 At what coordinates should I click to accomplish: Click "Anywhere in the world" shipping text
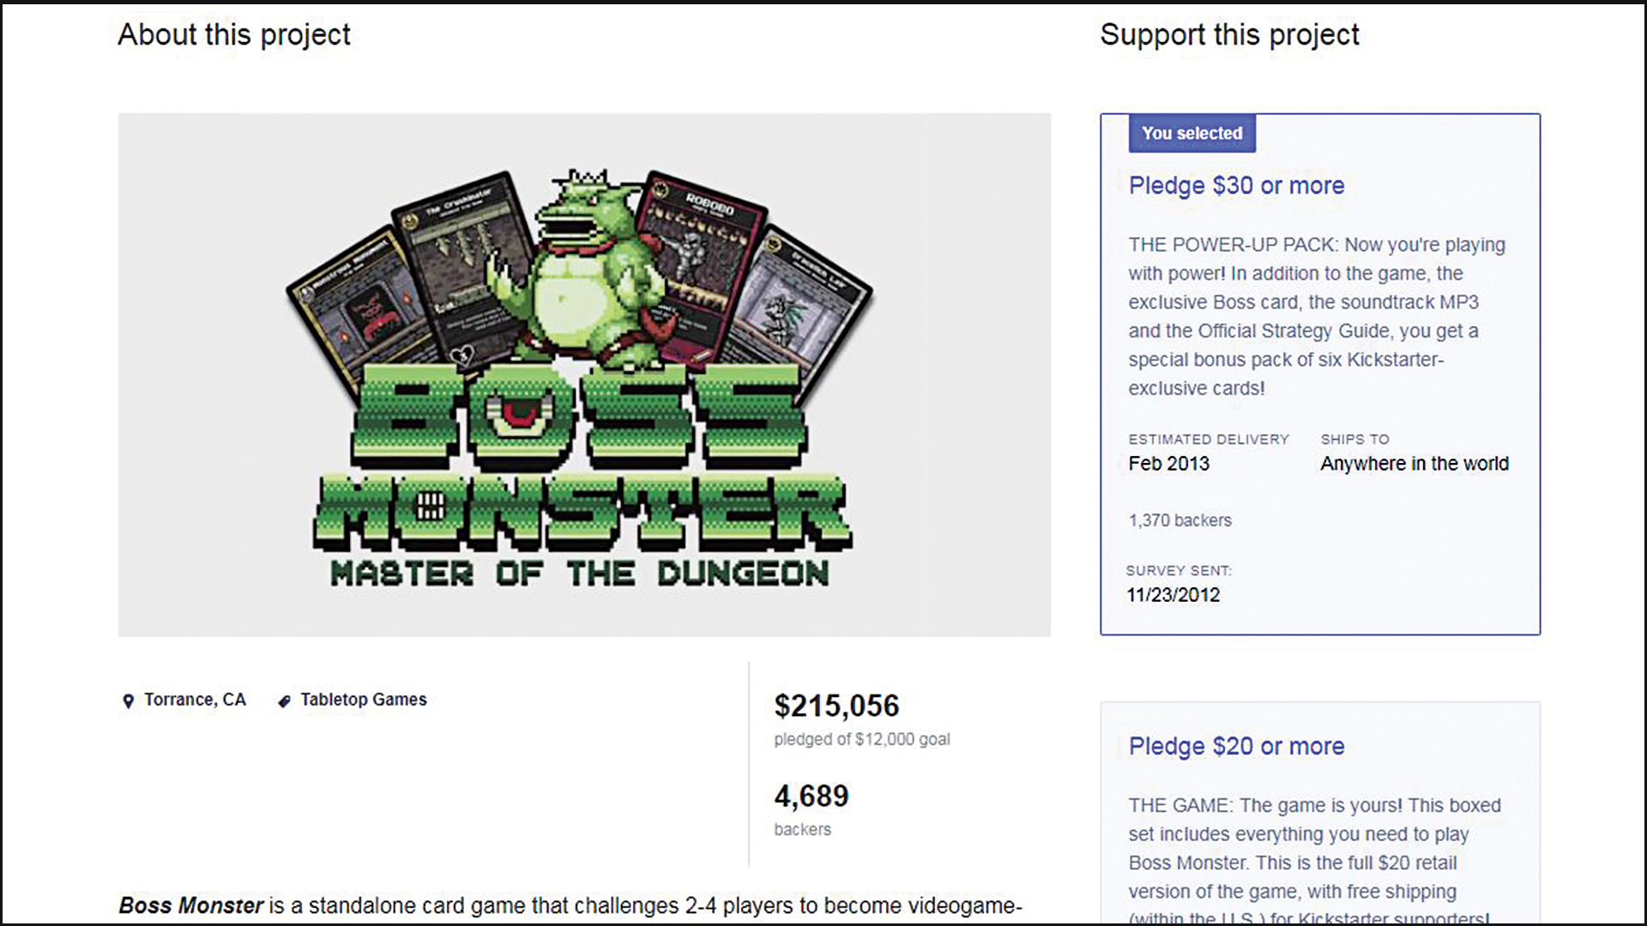point(1414,464)
